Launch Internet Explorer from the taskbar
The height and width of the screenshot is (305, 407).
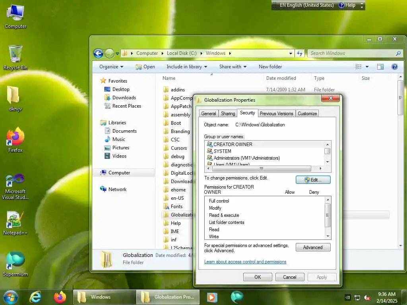pyautogui.click(x=35, y=297)
